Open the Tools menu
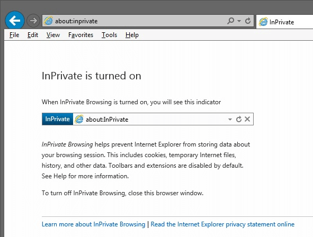This screenshot has height=237, width=313. pos(109,35)
